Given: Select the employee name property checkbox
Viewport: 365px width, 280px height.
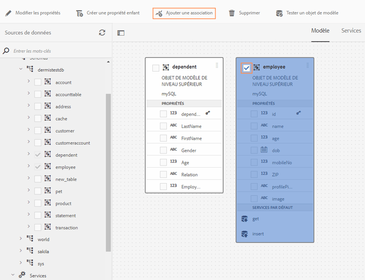Looking at the screenshot, I should (x=254, y=126).
